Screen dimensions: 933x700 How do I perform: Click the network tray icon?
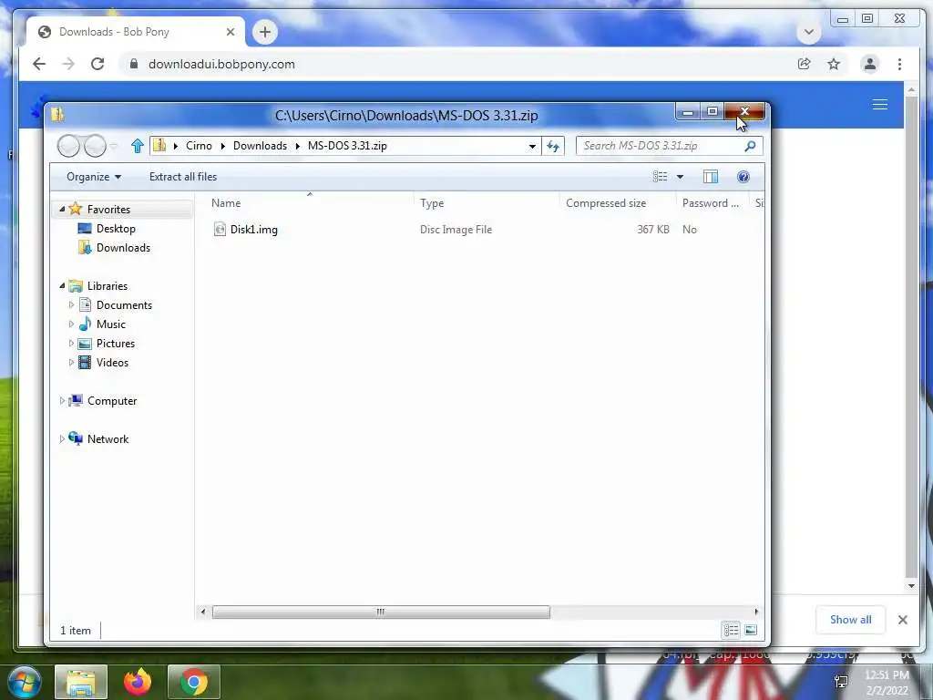tap(841, 682)
